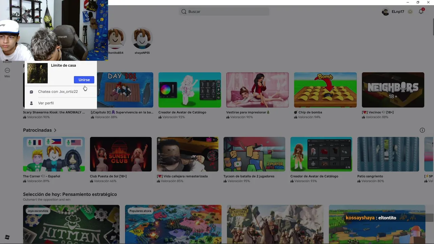Screen dimensions: 434x244
Task: Open Vida callejera remasterizada card
Action: coord(188,154)
